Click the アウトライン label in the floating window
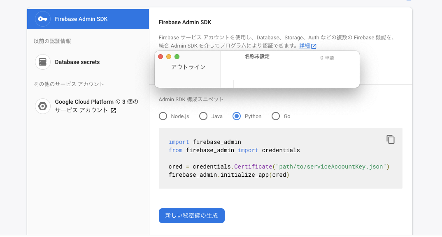 pyautogui.click(x=188, y=67)
